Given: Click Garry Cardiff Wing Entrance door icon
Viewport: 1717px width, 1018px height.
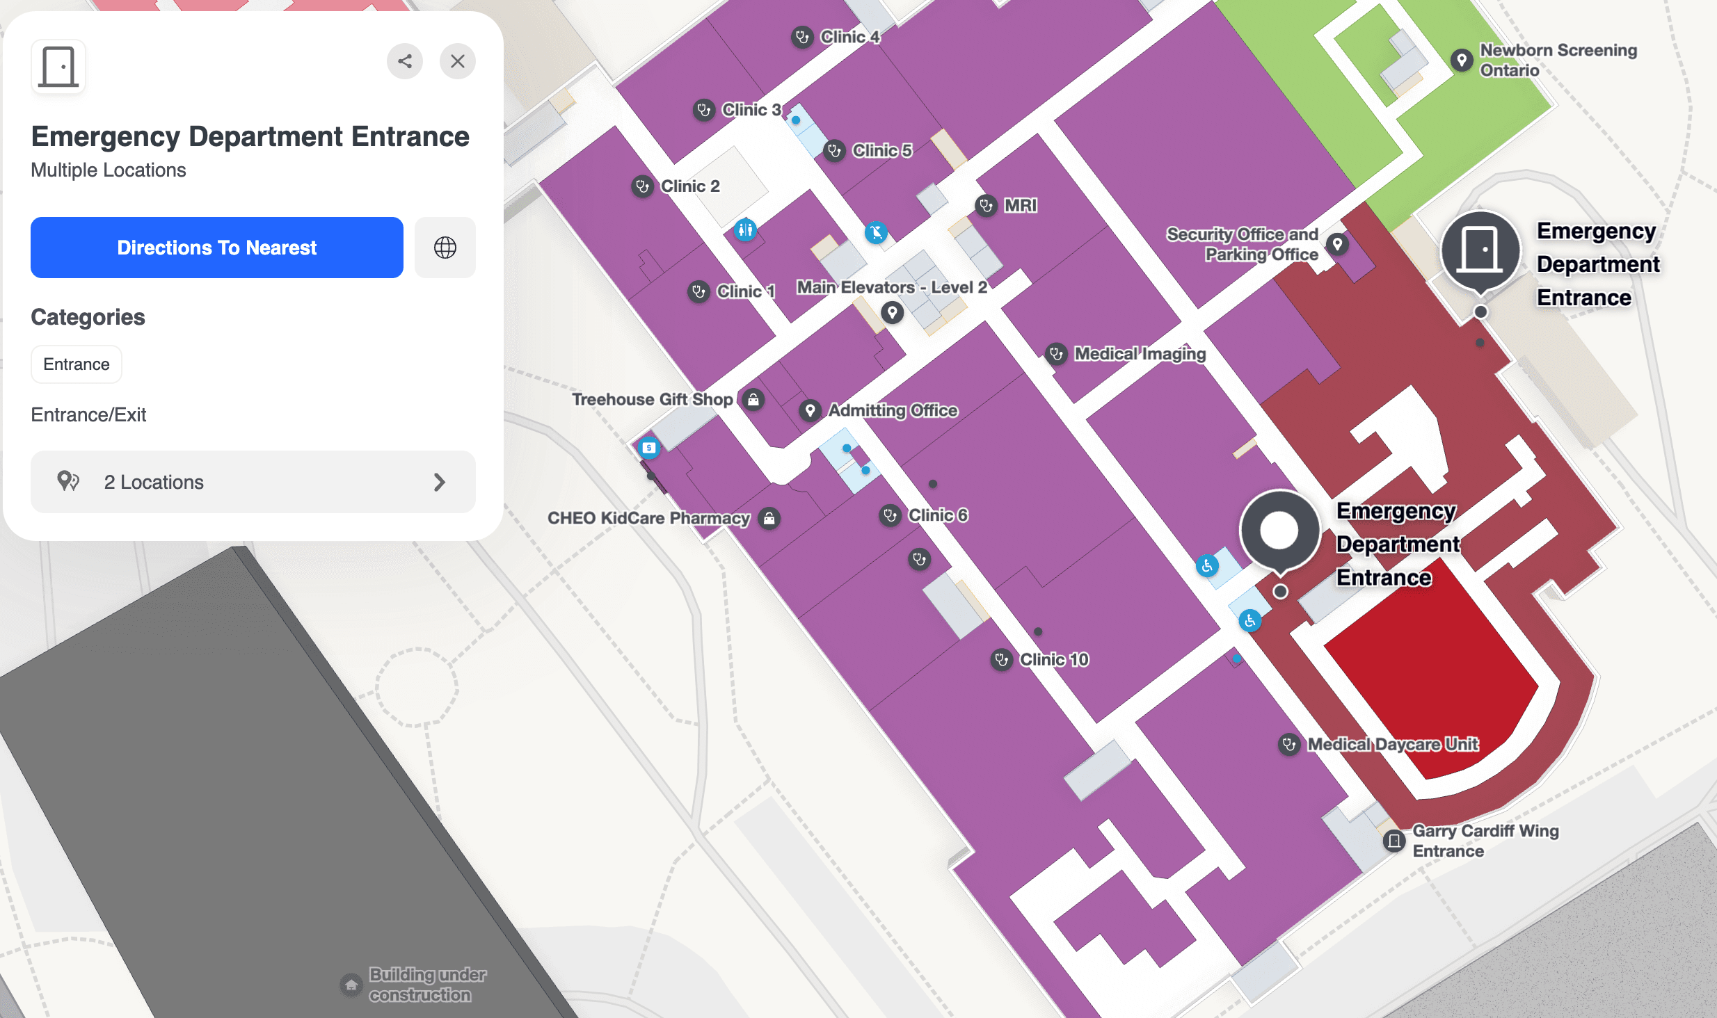Looking at the screenshot, I should point(1394,841).
